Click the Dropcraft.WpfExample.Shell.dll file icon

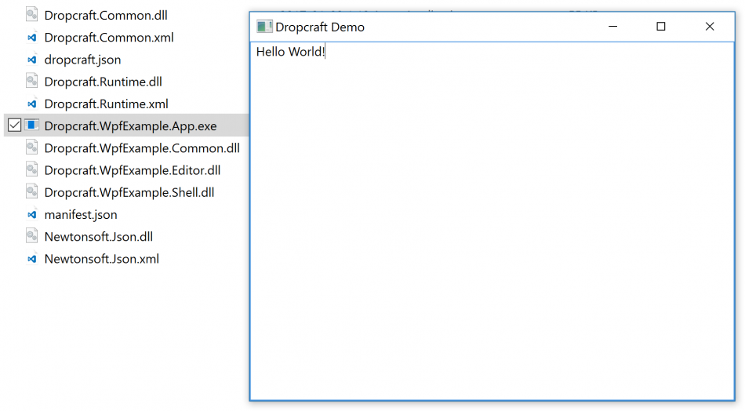click(32, 192)
